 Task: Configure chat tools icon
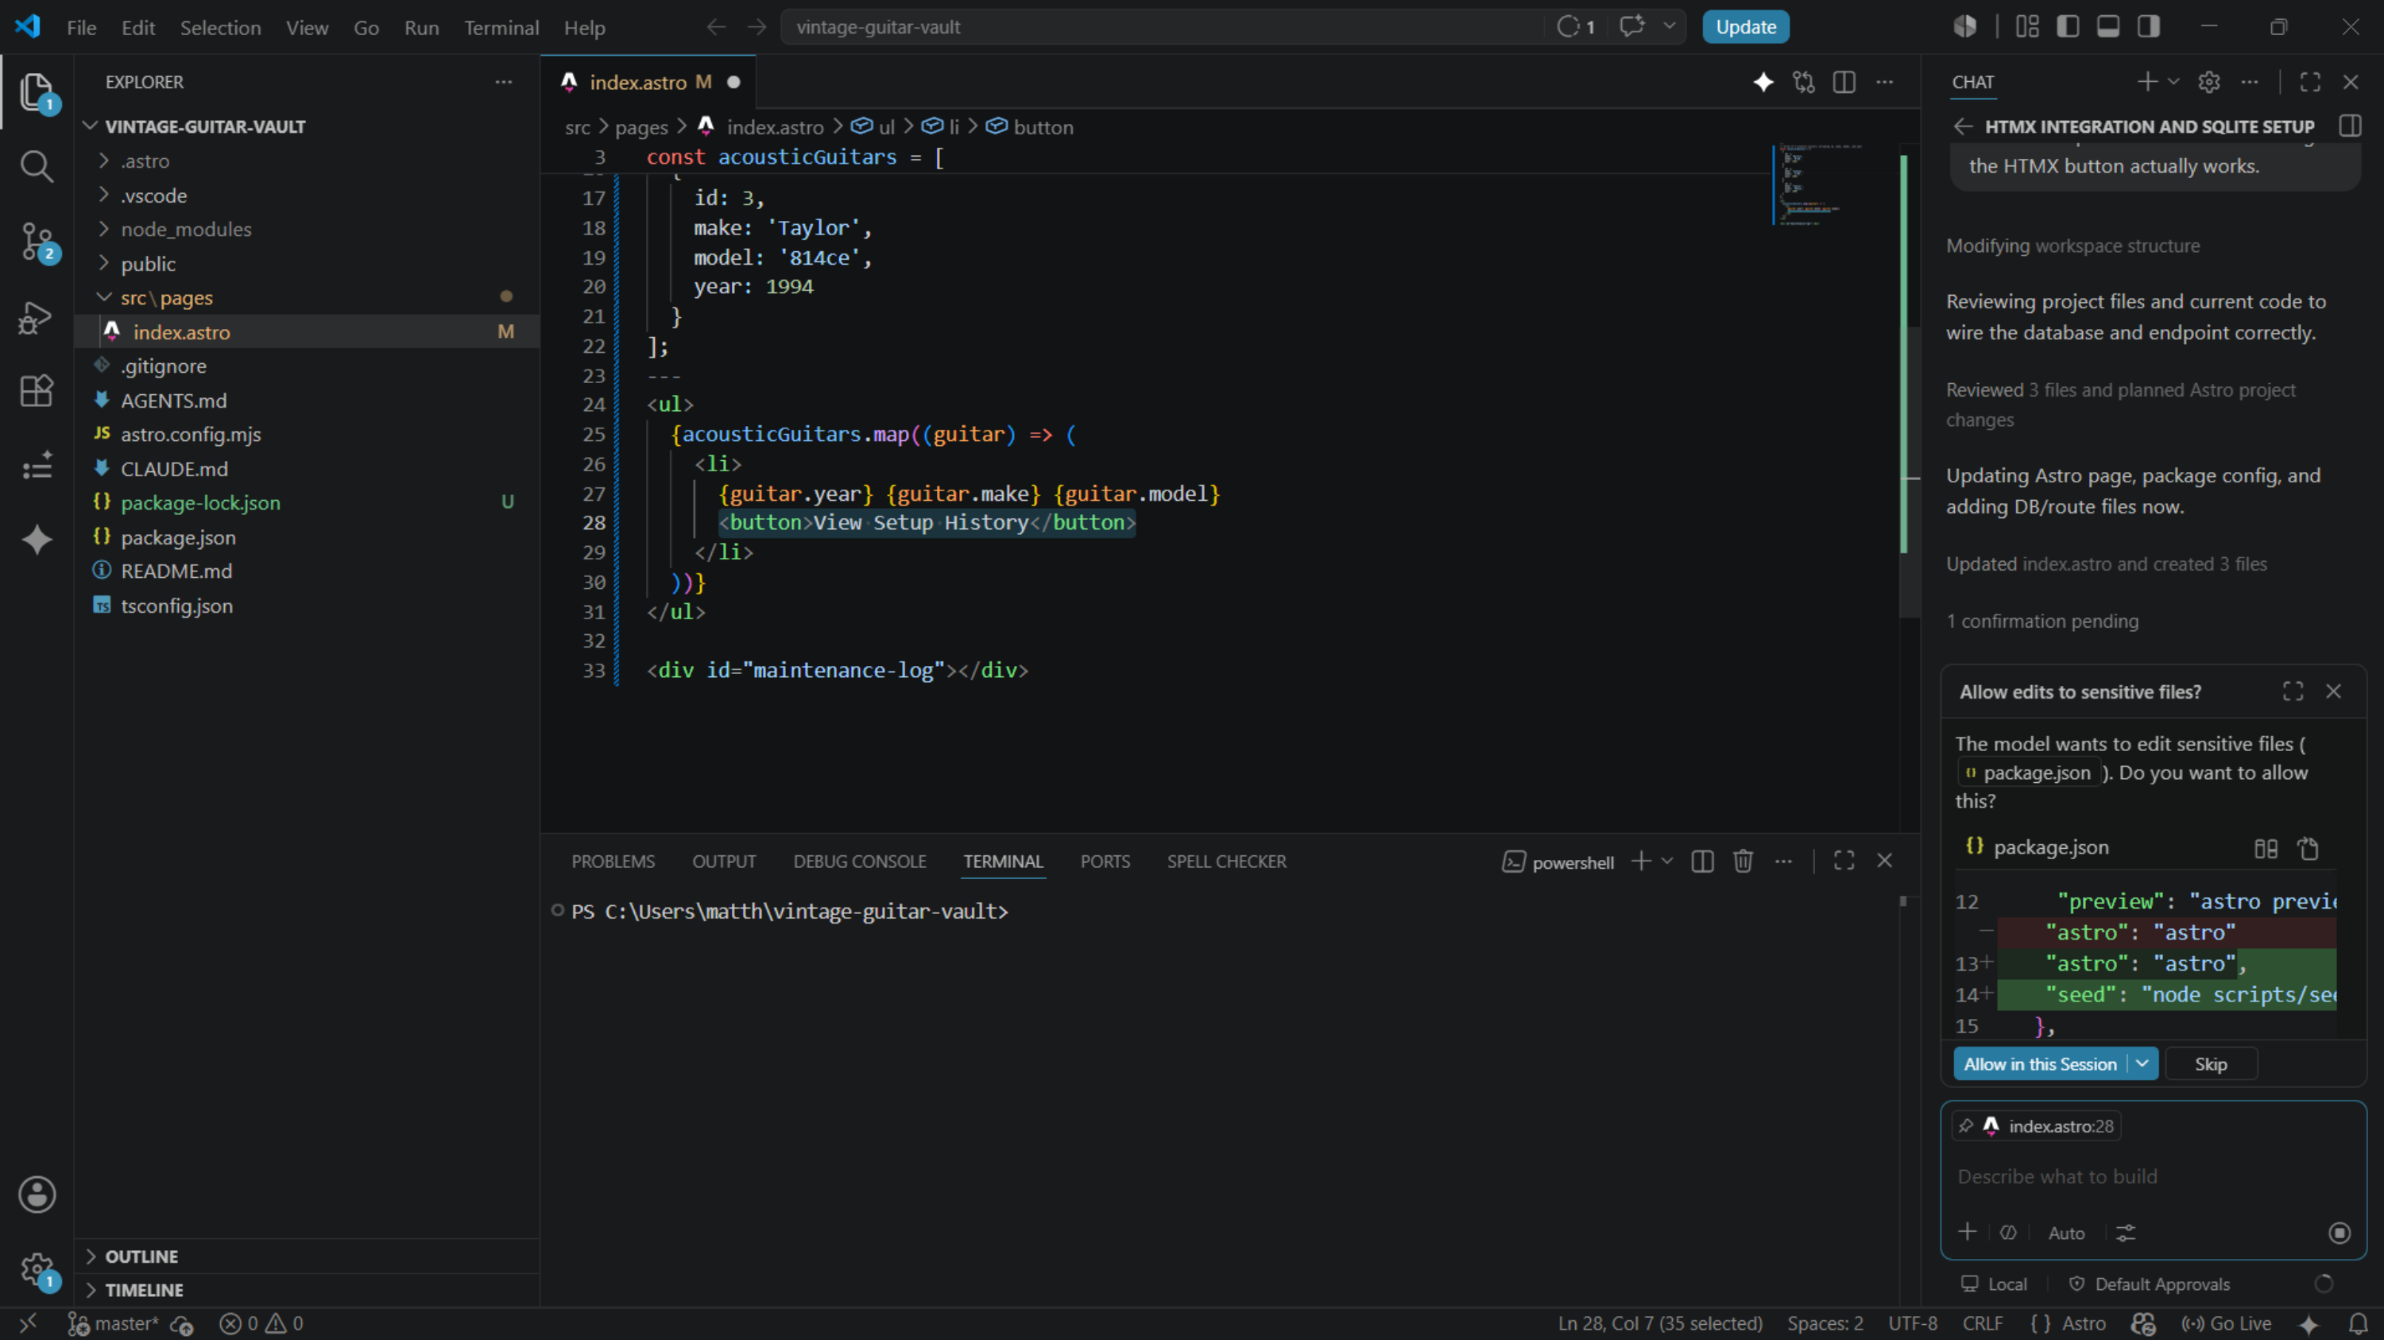pos(2126,1233)
